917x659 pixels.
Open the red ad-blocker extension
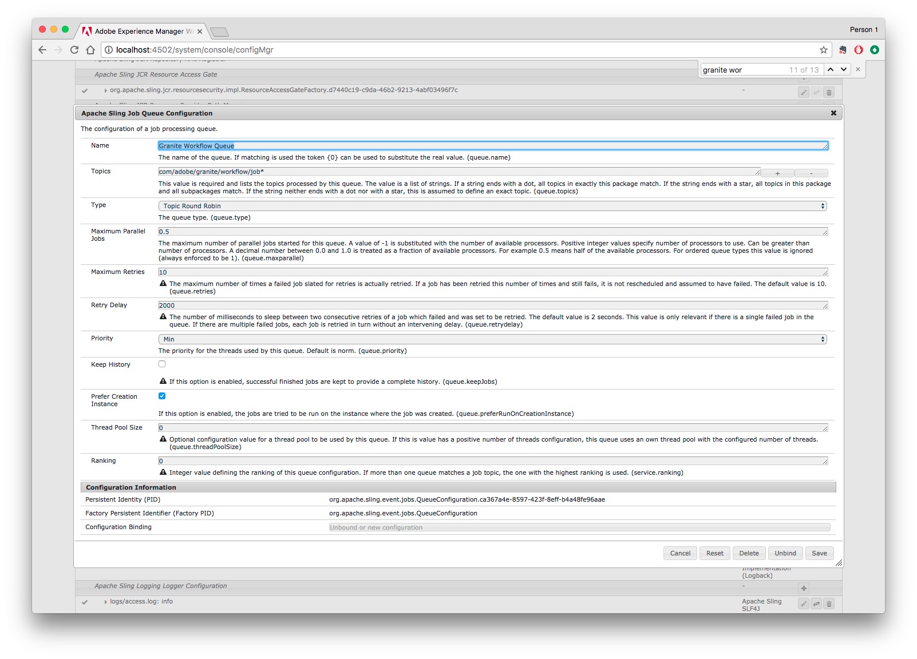859,50
